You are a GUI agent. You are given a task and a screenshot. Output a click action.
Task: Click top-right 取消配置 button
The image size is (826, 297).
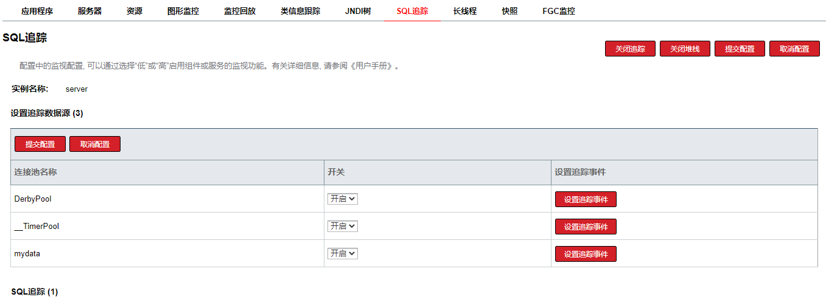[x=794, y=49]
